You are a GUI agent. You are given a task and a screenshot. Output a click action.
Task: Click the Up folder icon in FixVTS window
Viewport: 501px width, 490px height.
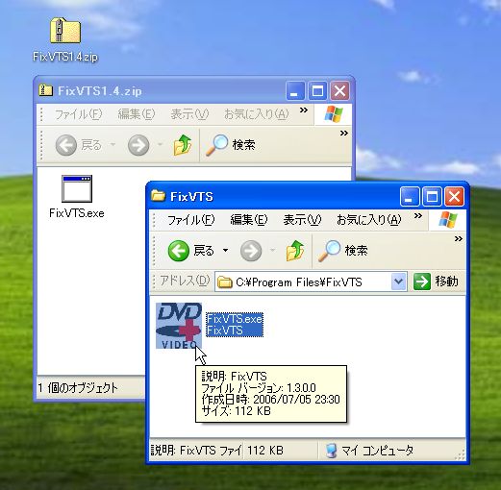(295, 251)
